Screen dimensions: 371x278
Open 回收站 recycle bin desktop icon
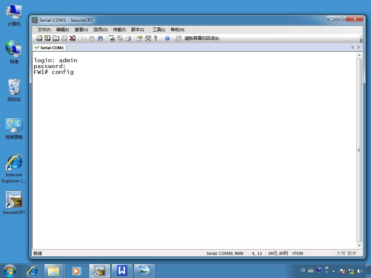coord(14,90)
